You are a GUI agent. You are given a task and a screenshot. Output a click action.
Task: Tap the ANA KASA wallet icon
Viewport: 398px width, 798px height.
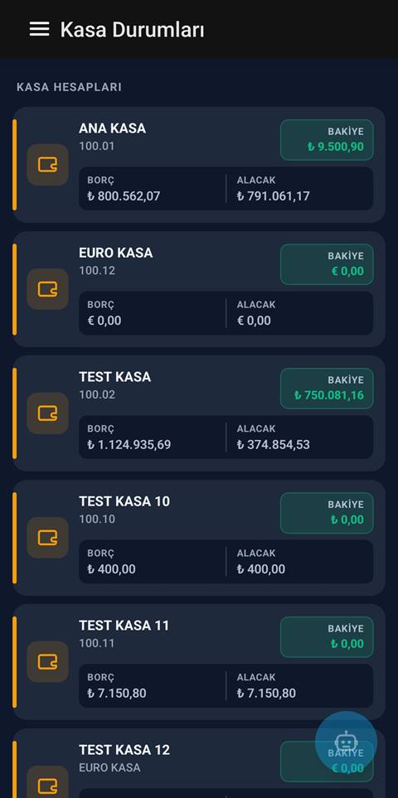click(48, 164)
